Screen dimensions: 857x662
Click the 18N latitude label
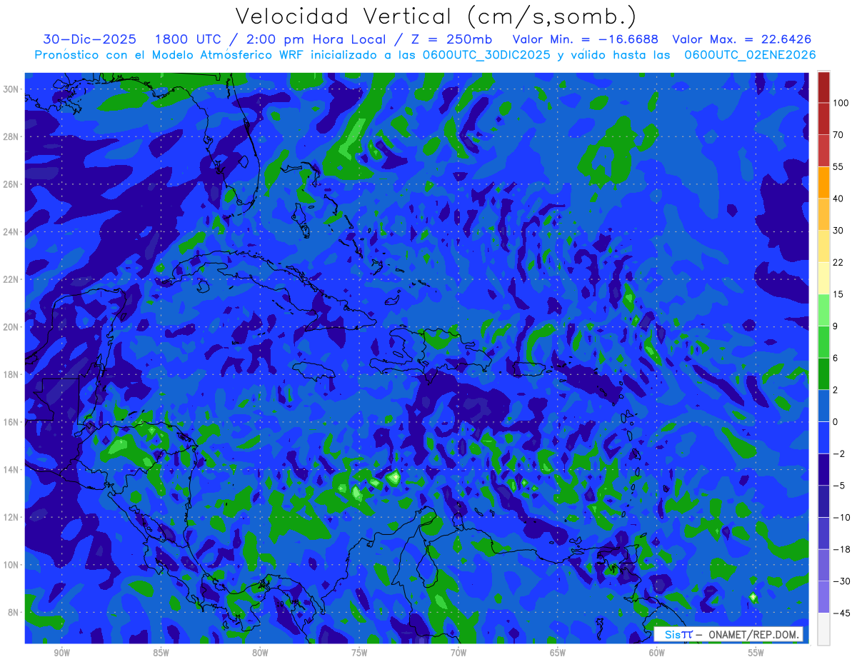(11, 374)
